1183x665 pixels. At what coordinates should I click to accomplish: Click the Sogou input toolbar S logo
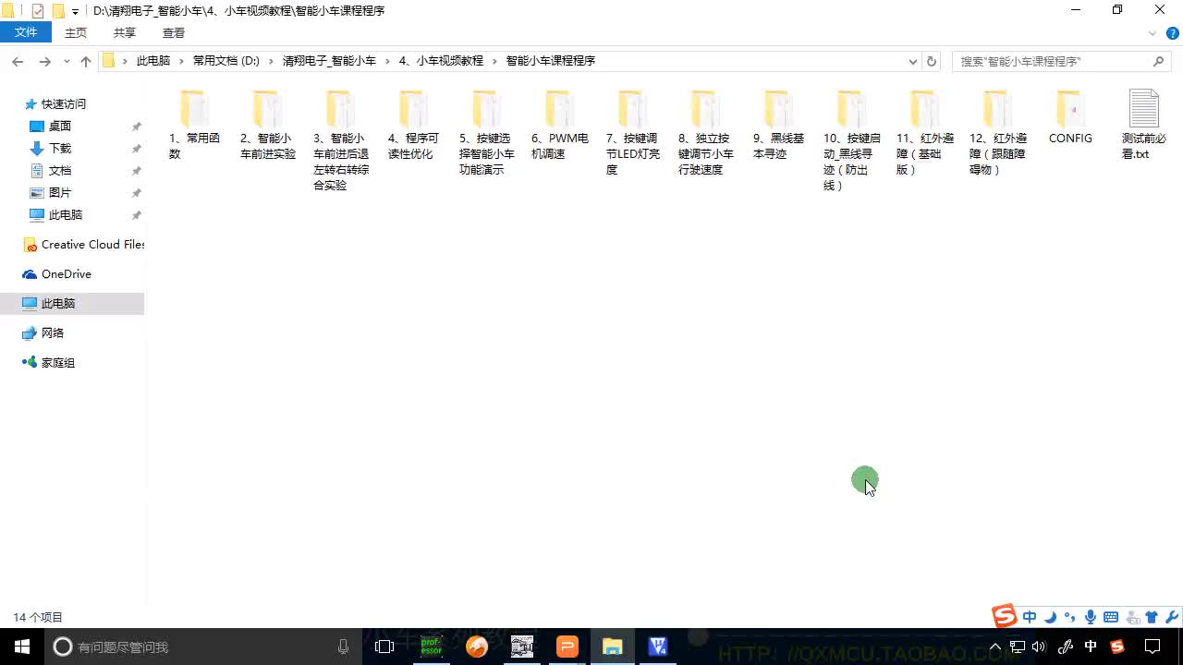coord(1004,616)
